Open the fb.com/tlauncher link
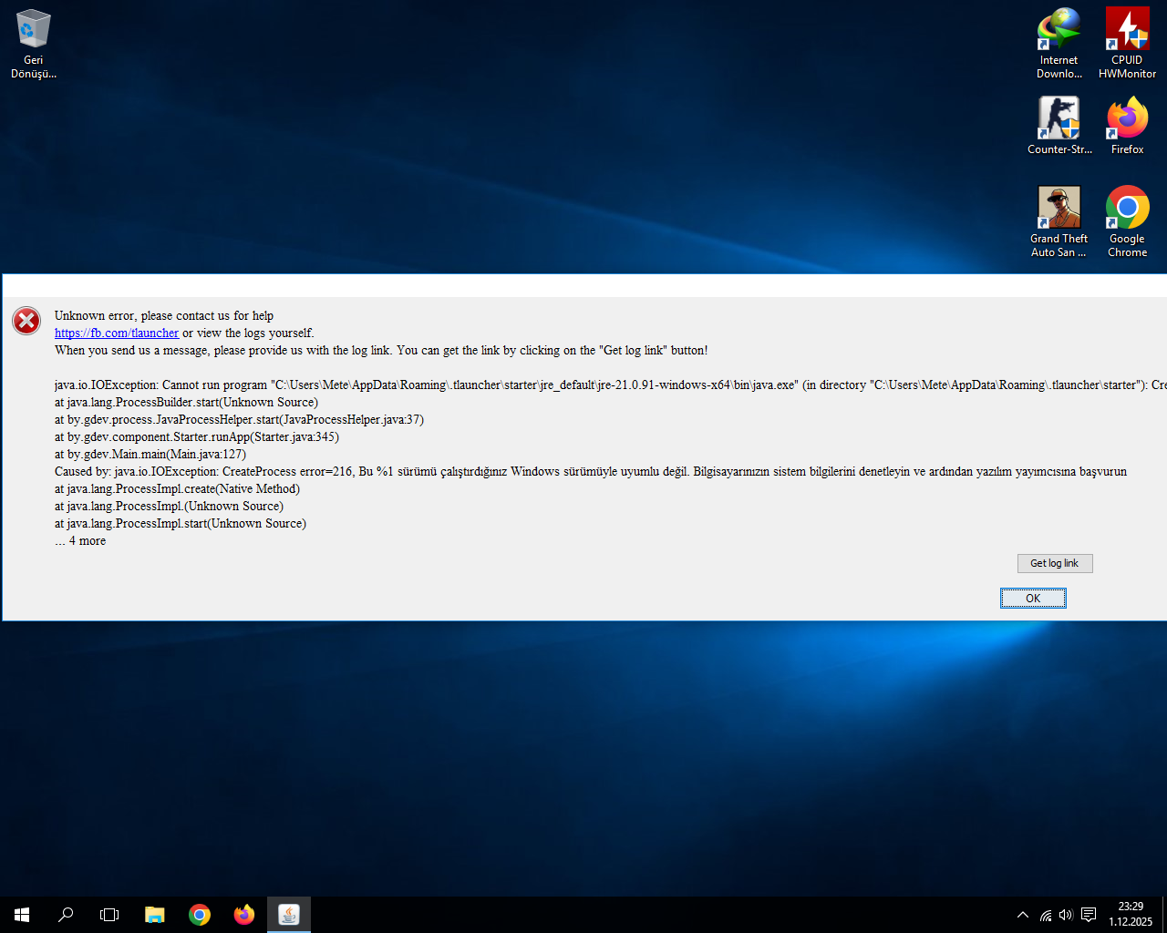Viewport: 1167px width, 933px height. click(x=117, y=333)
